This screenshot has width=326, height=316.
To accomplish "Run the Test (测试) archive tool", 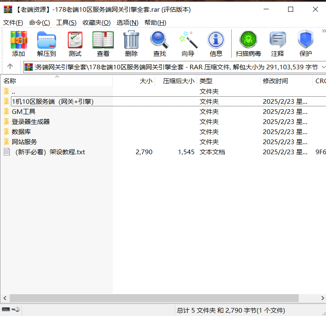I will point(75,44).
